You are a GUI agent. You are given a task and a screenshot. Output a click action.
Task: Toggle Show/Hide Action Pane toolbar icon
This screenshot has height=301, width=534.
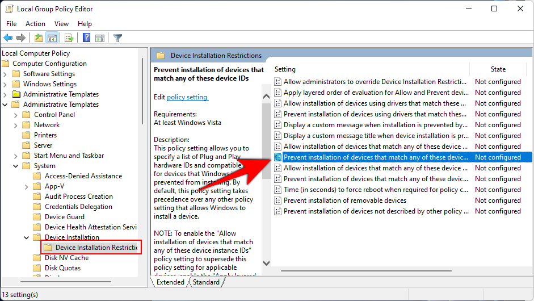100,38
